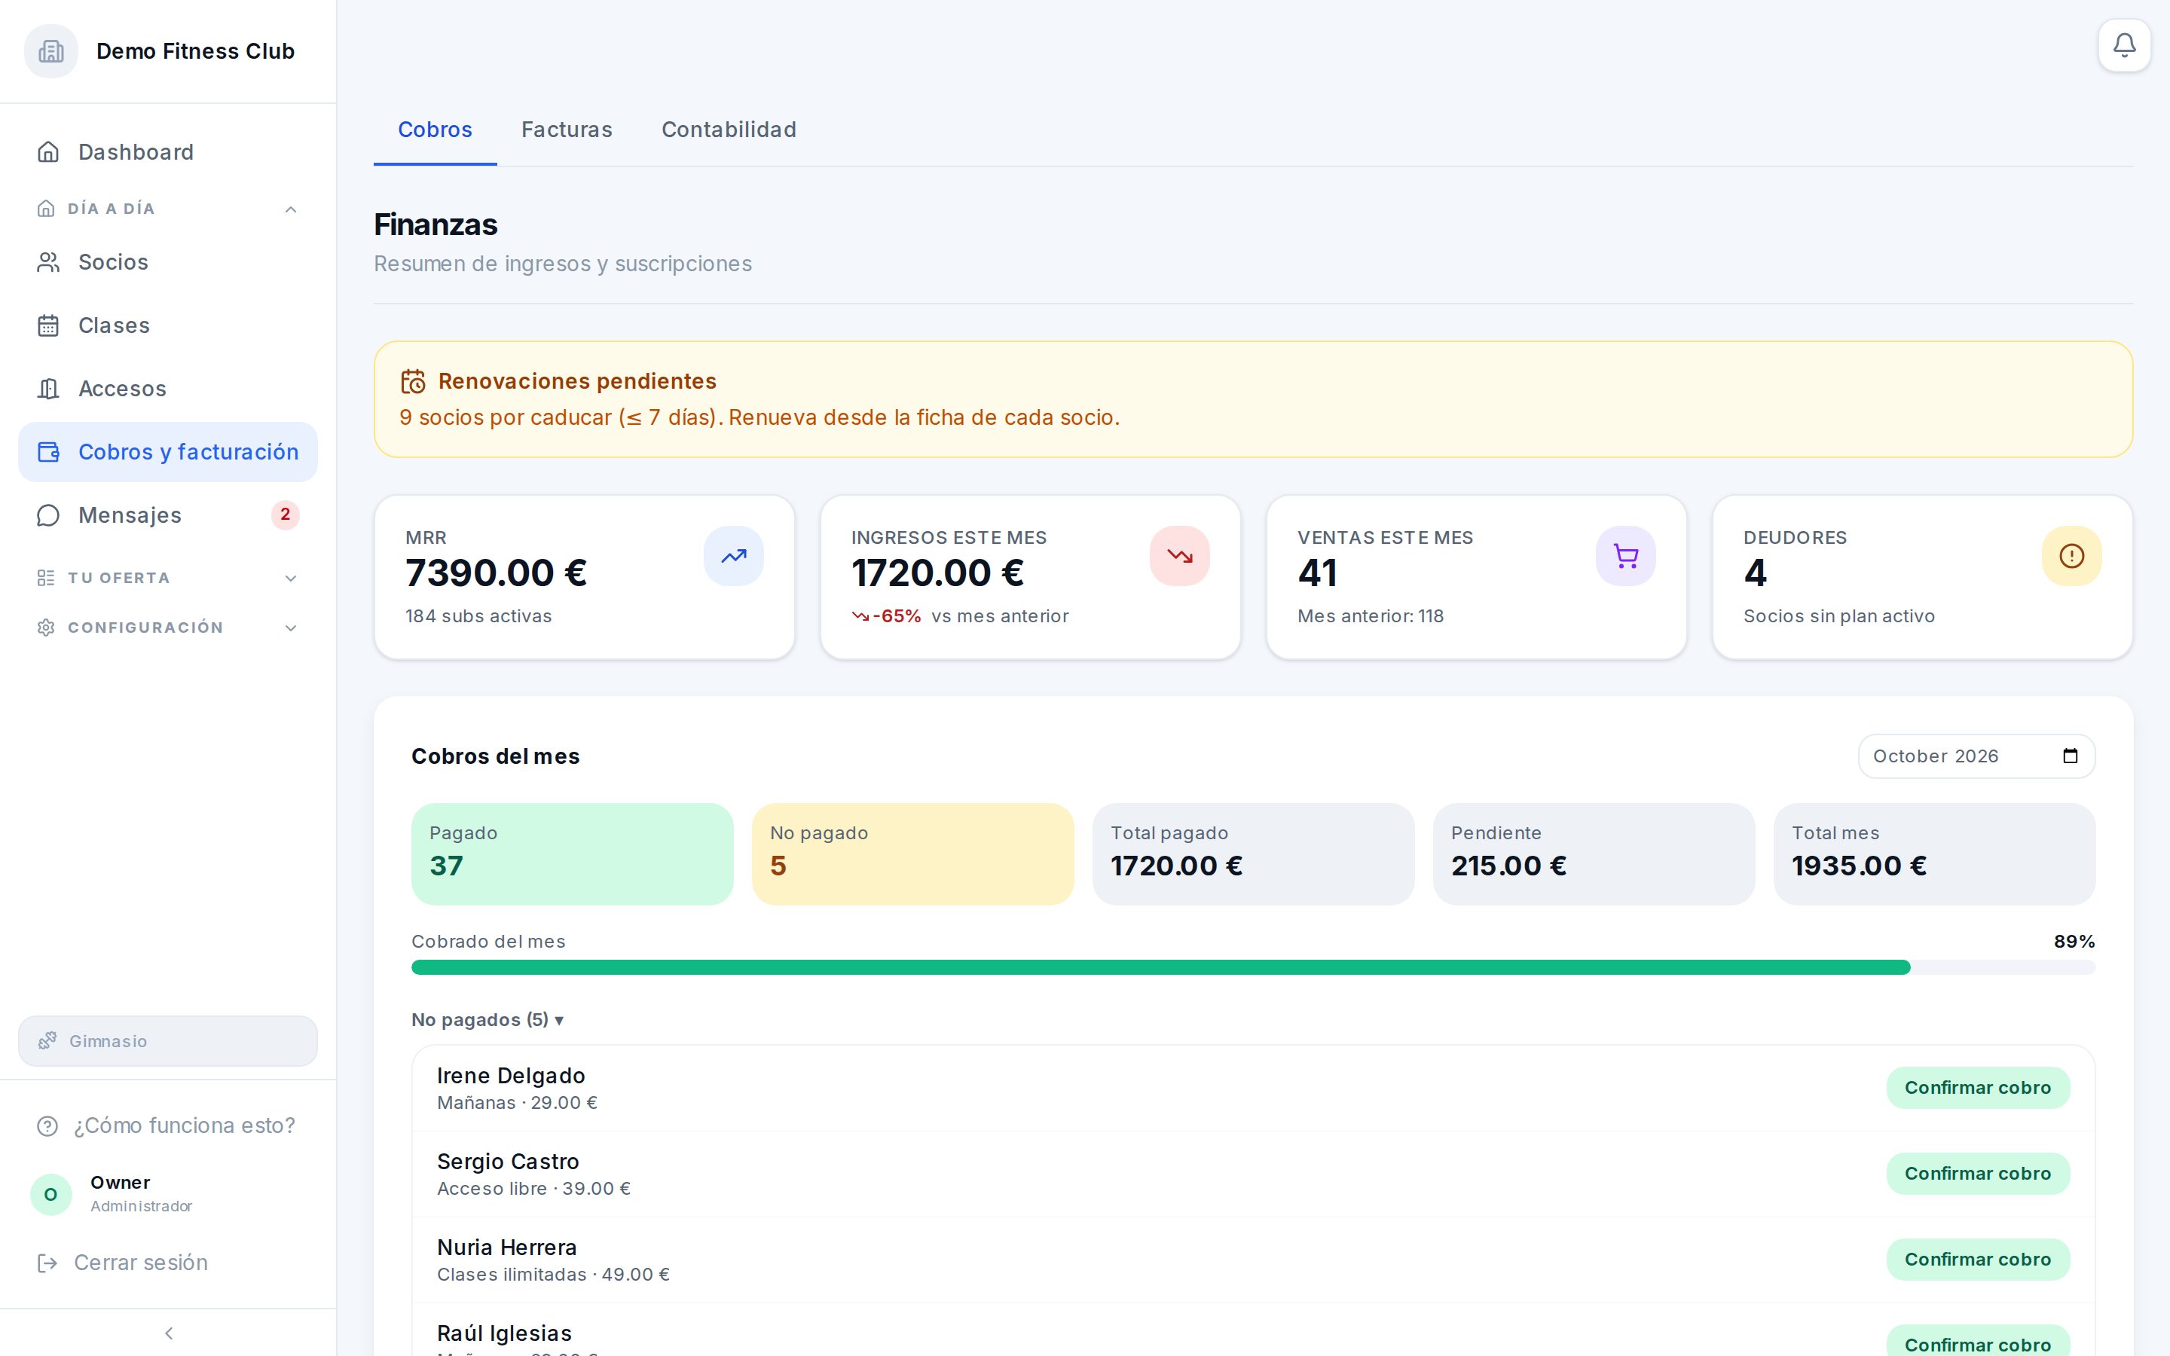Go to Dashboard in the sidebar
2170x1356 pixels.
(168, 151)
